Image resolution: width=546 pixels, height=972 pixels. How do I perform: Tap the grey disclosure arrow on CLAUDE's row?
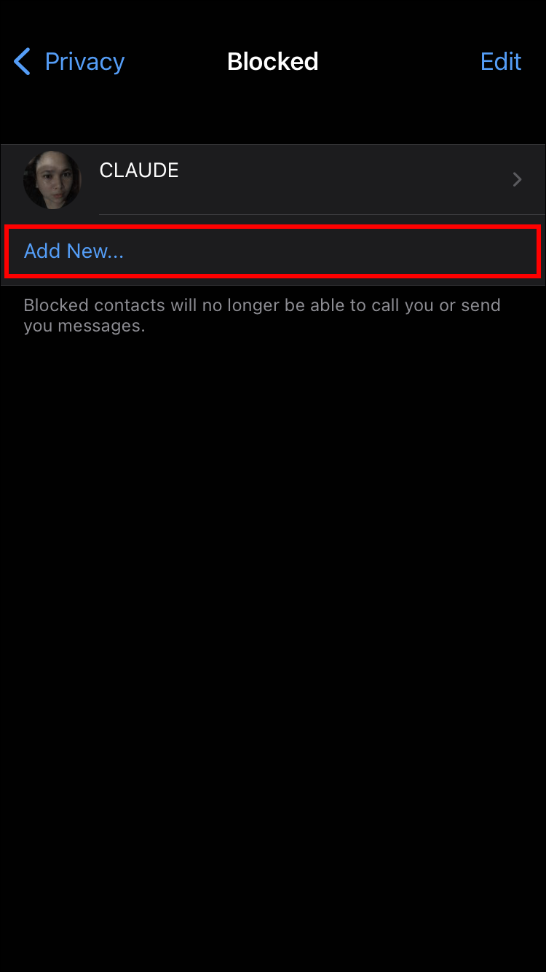[517, 179]
